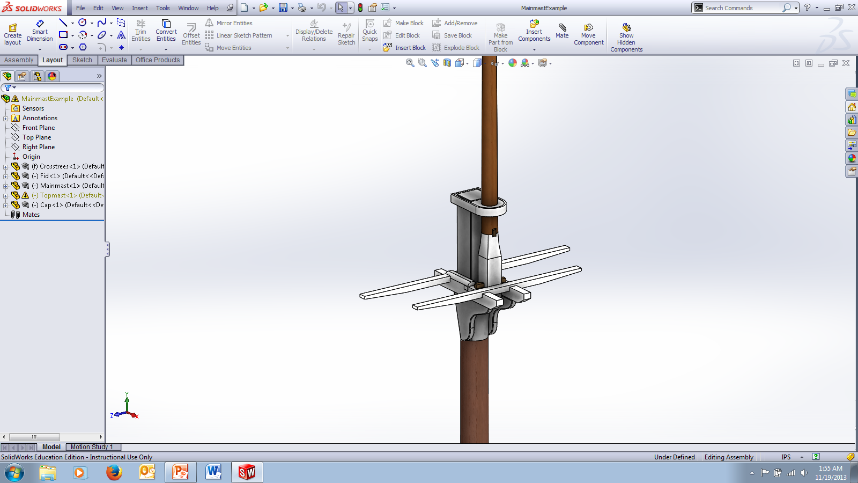
Task: Select the Mates folder in tree
Action: point(31,215)
